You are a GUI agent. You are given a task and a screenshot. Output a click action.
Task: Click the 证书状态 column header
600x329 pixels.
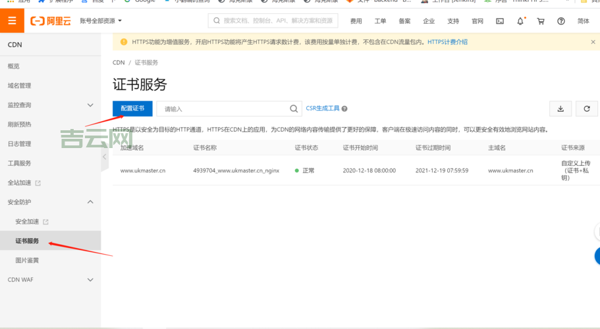click(x=306, y=148)
